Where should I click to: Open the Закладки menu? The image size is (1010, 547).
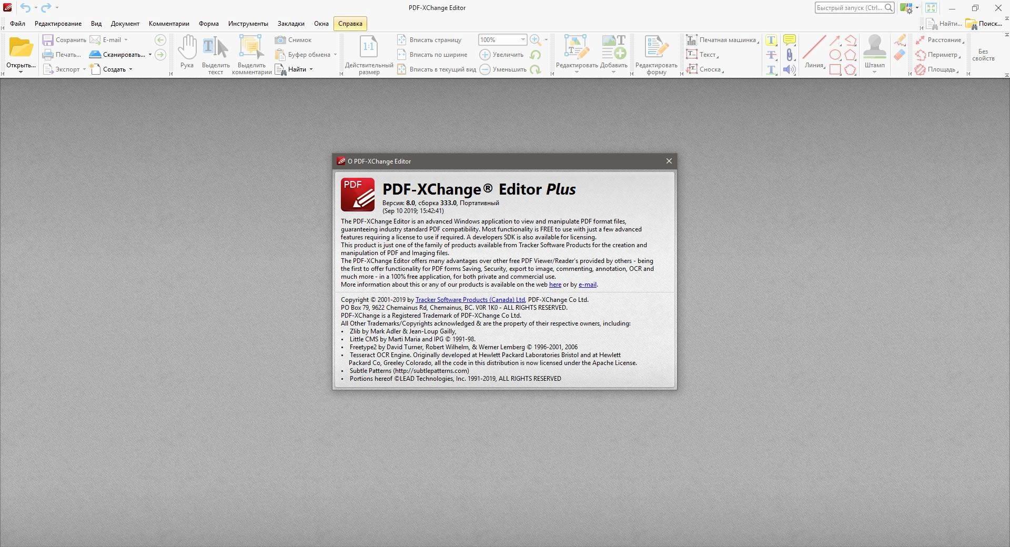pos(291,24)
